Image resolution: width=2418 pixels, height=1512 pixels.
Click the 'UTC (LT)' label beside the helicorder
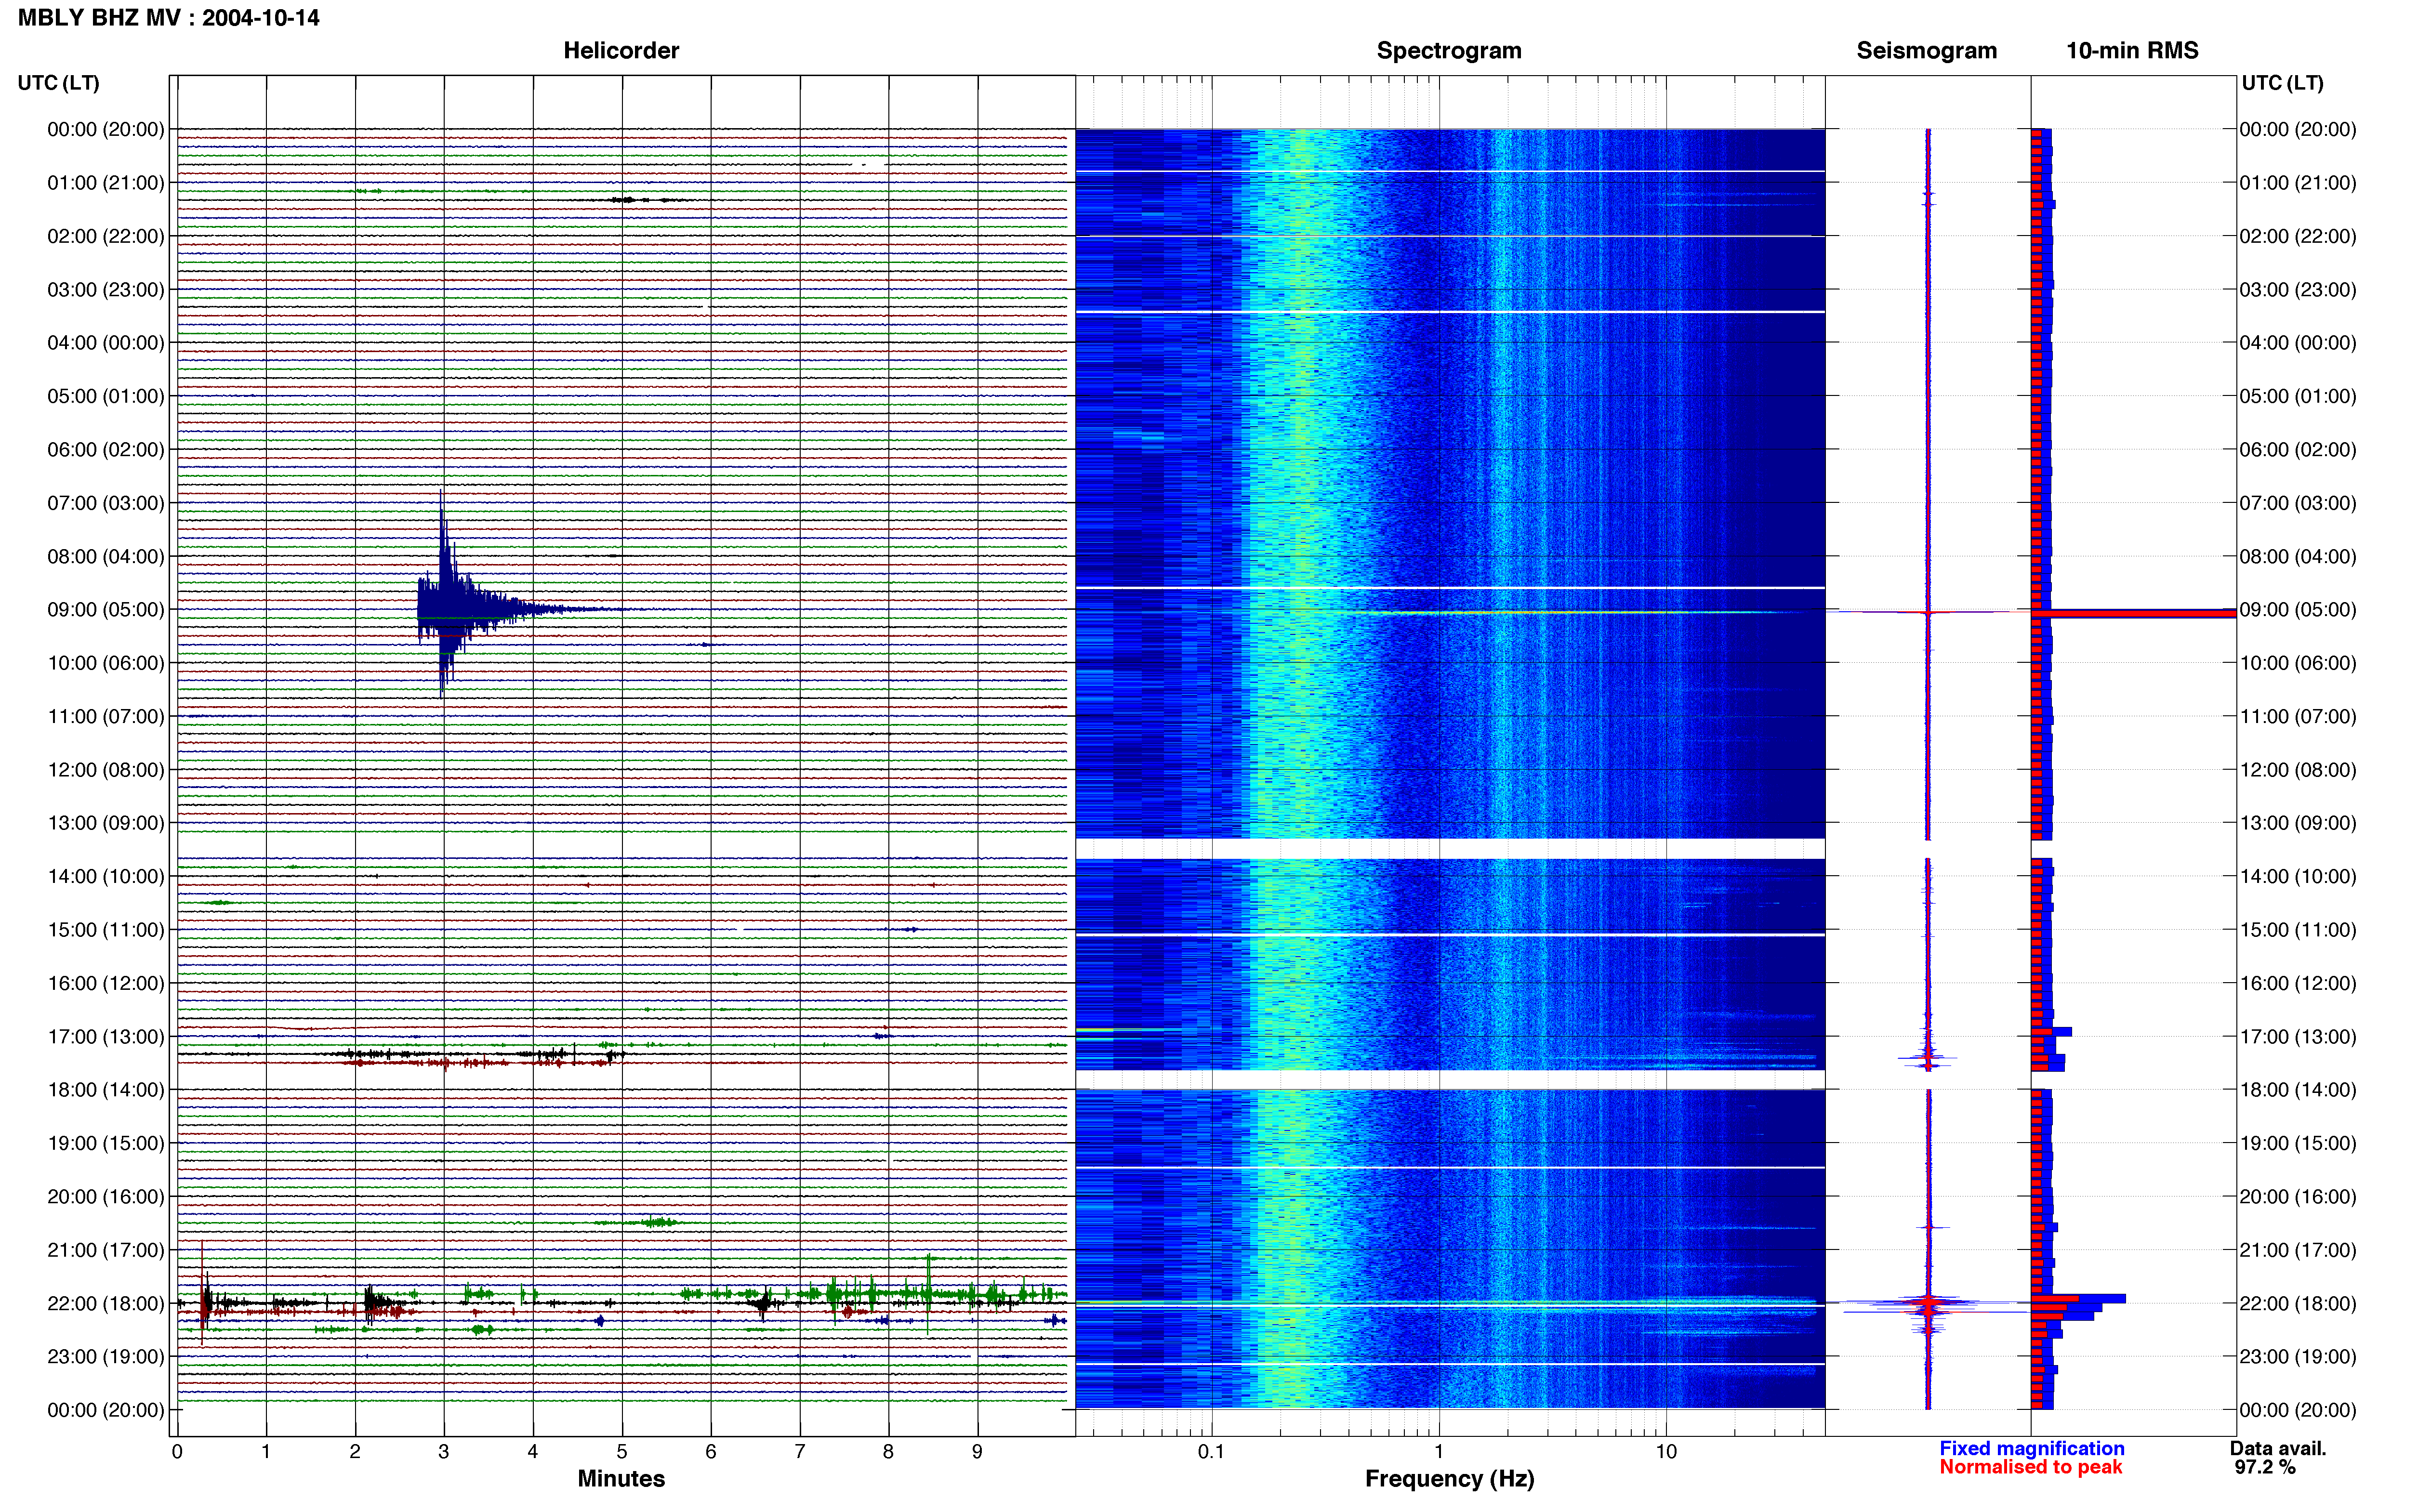point(58,83)
